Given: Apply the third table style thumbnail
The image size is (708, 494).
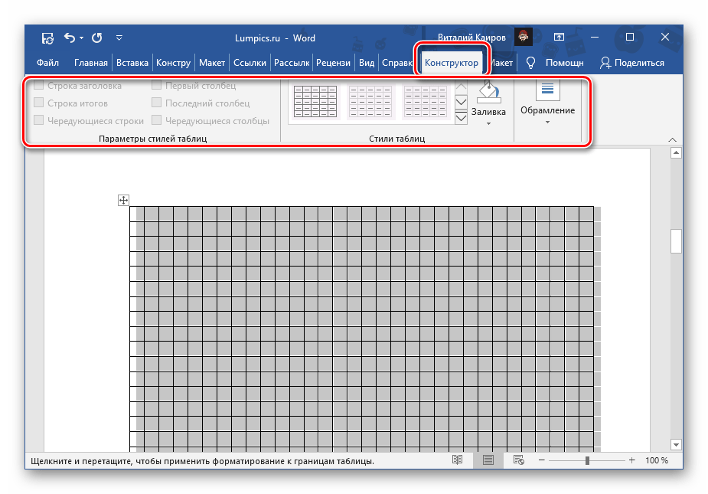Looking at the screenshot, I should pyautogui.click(x=426, y=101).
